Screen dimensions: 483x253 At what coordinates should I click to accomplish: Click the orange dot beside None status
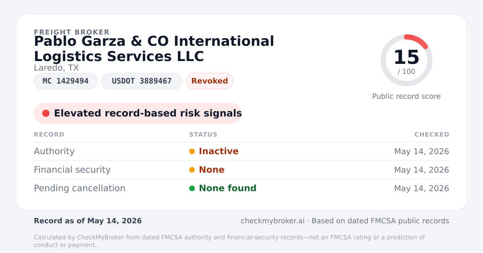click(x=192, y=170)
